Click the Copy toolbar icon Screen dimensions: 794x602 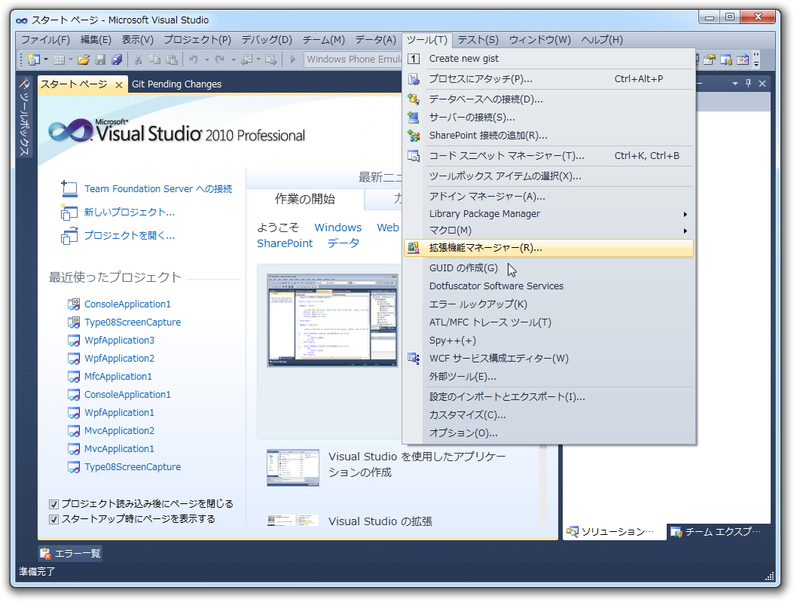(155, 60)
